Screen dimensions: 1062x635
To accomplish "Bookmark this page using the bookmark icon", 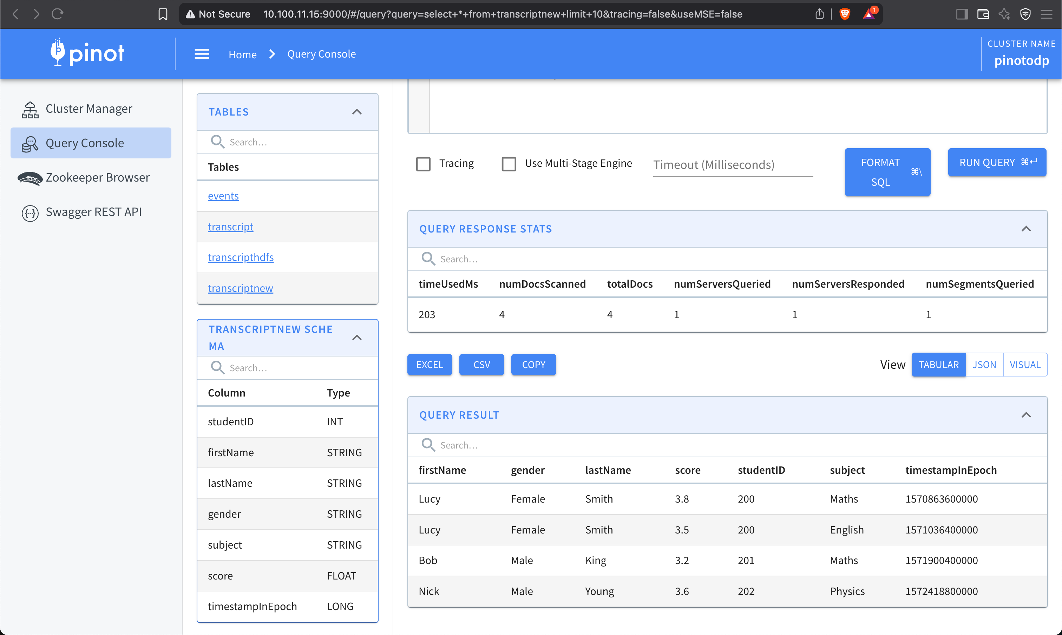I will [163, 14].
